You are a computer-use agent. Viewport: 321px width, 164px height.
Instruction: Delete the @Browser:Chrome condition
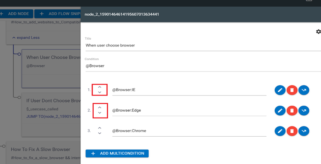pos(292,131)
